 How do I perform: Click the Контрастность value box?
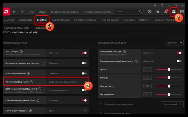click(147, 86)
